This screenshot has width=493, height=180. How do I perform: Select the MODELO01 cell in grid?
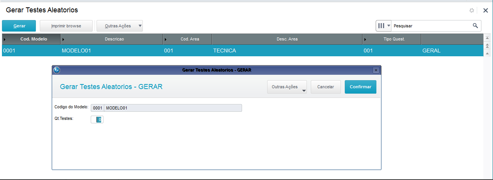pos(112,50)
